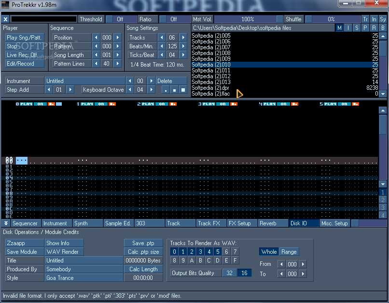389x303 pixels.
Task: Click the Zzaapp button
Action: tap(25, 243)
